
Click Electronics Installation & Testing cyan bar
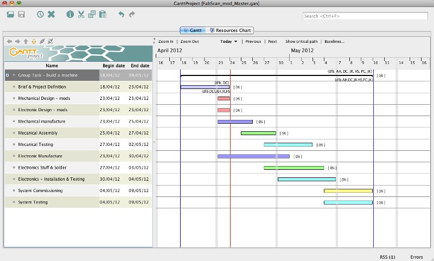coord(307,180)
